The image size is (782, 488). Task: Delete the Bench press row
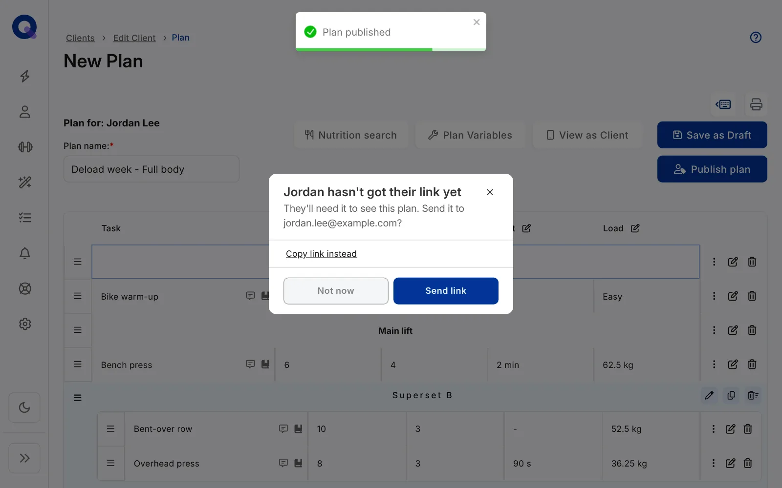[x=752, y=365]
